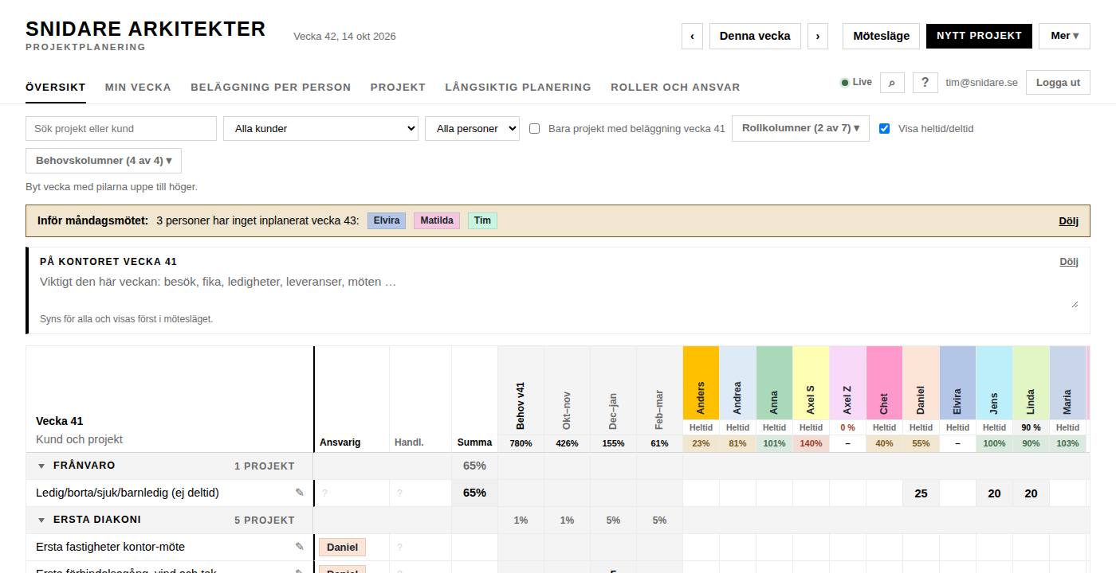Click the Tim name tag in banner

(x=482, y=220)
